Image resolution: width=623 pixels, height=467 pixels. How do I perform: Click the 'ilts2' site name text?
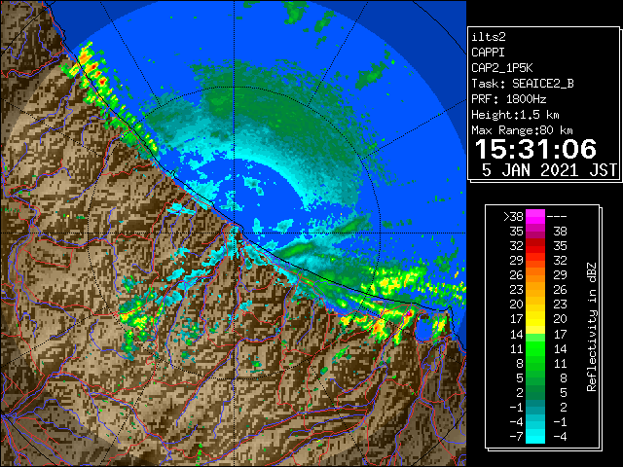point(489,37)
